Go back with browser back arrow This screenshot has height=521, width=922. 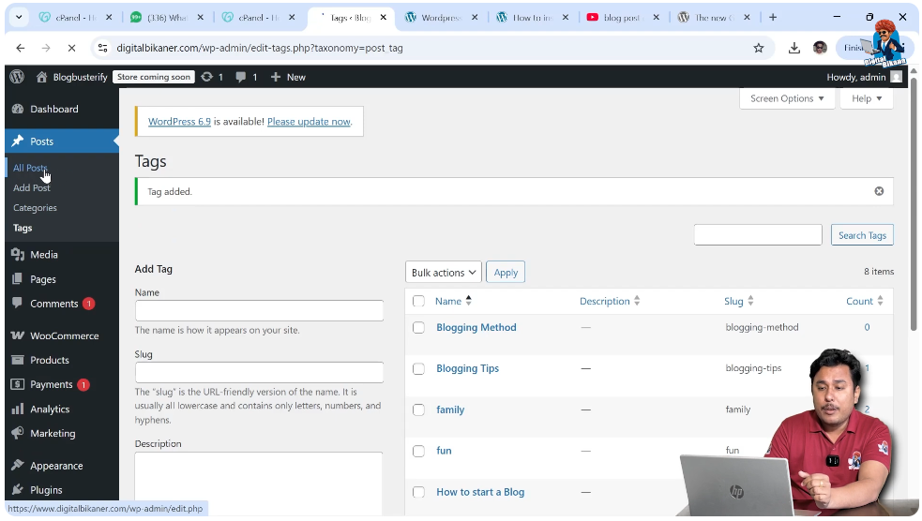coord(21,48)
